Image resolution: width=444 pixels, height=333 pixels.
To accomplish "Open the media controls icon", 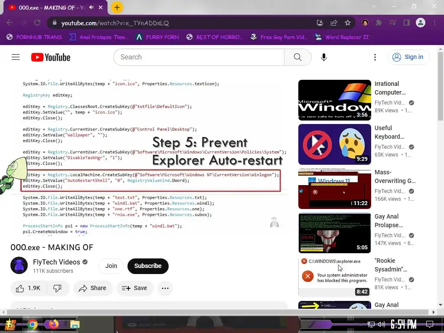I will click(x=392, y=23).
